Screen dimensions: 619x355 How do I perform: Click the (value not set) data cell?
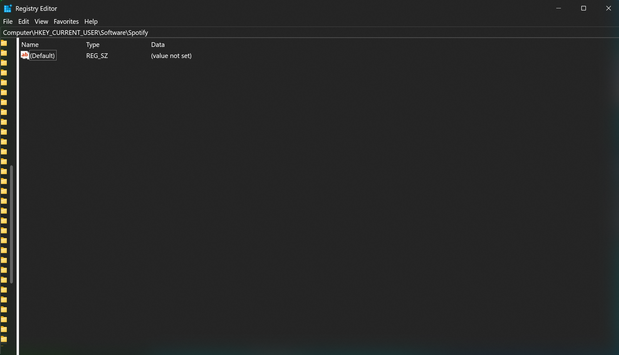tap(171, 56)
